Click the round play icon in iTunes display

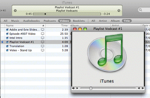(x=15, y=11)
